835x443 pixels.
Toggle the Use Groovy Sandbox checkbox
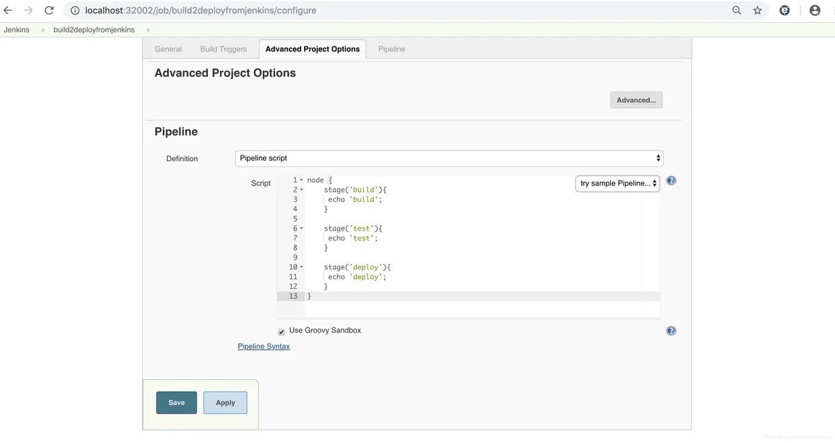tap(282, 332)
